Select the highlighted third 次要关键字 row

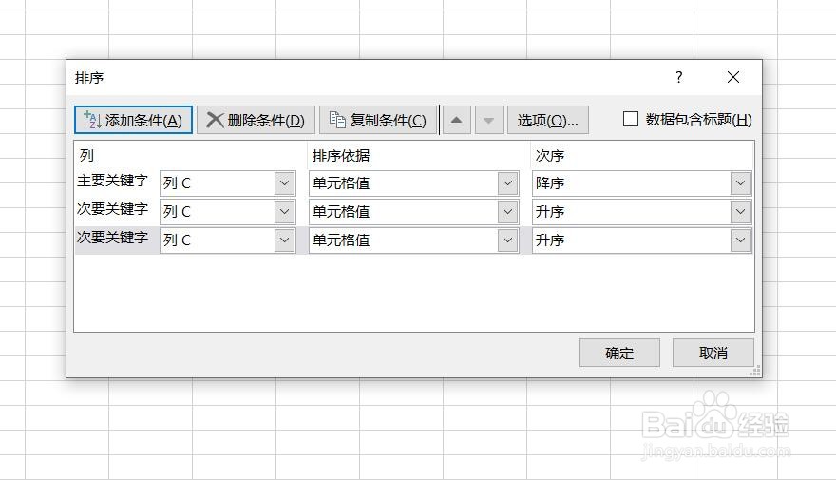(x=113, y=238)
